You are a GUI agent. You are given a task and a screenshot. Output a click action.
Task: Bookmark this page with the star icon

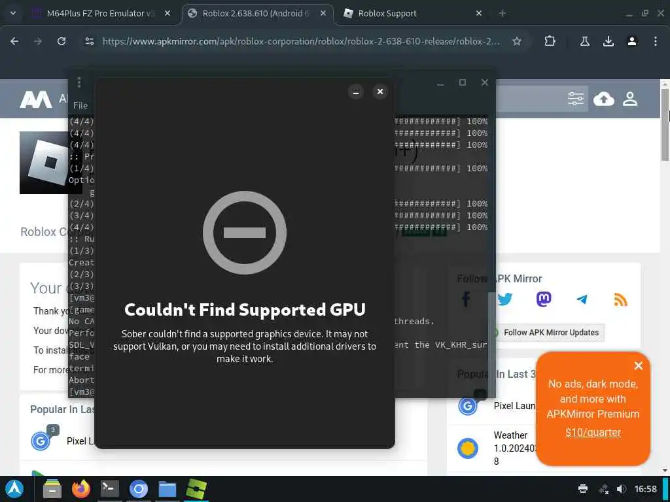click(517, 41)
